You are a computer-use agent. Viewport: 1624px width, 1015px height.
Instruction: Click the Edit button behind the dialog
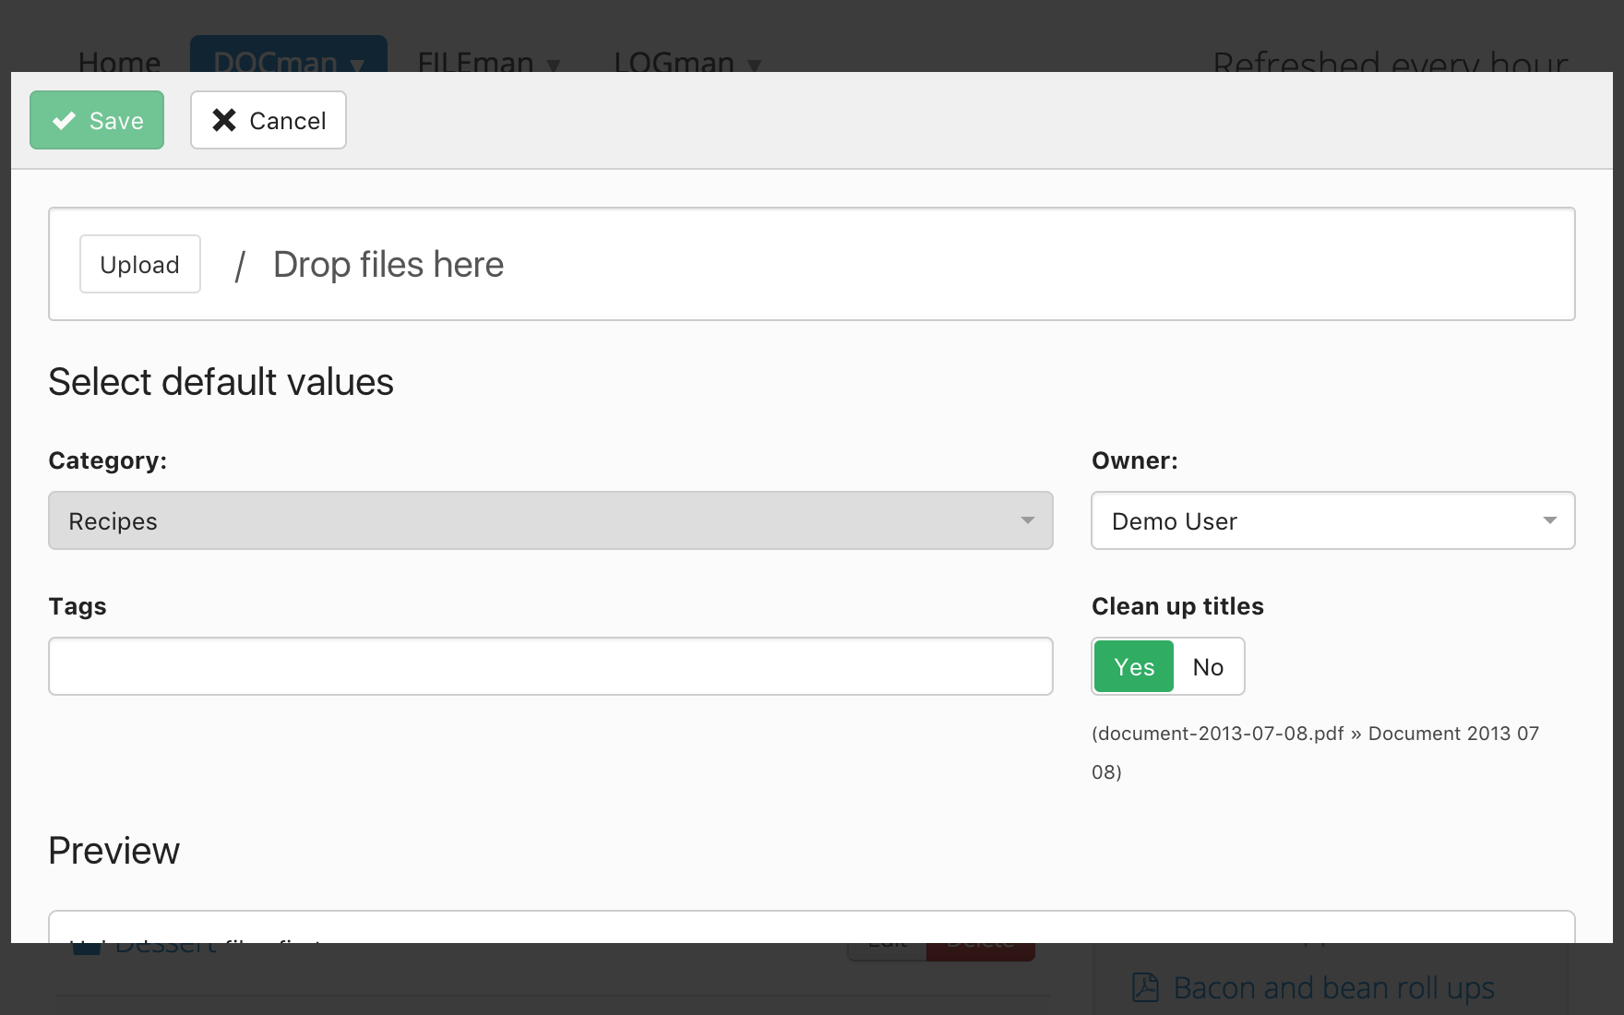pyautogui.click(x=888, y=950)
